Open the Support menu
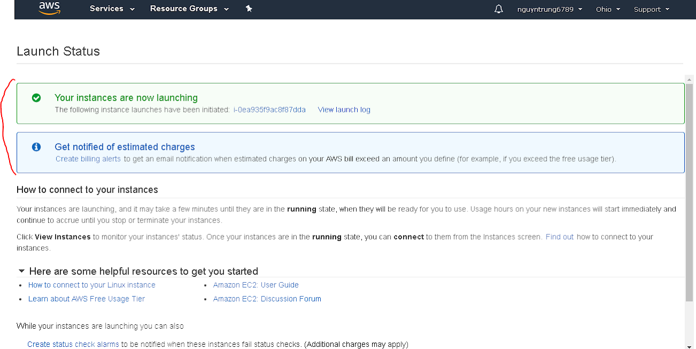 (x=651, y=10)
